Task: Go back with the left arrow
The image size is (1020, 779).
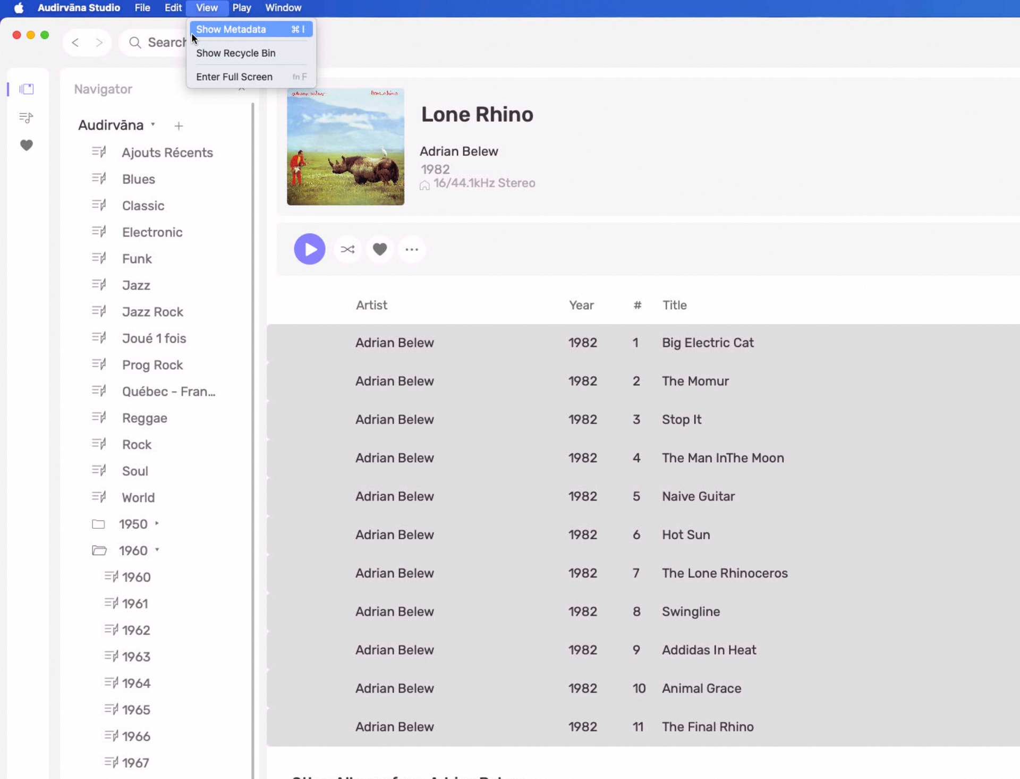Action: click(x=75, y=43)
